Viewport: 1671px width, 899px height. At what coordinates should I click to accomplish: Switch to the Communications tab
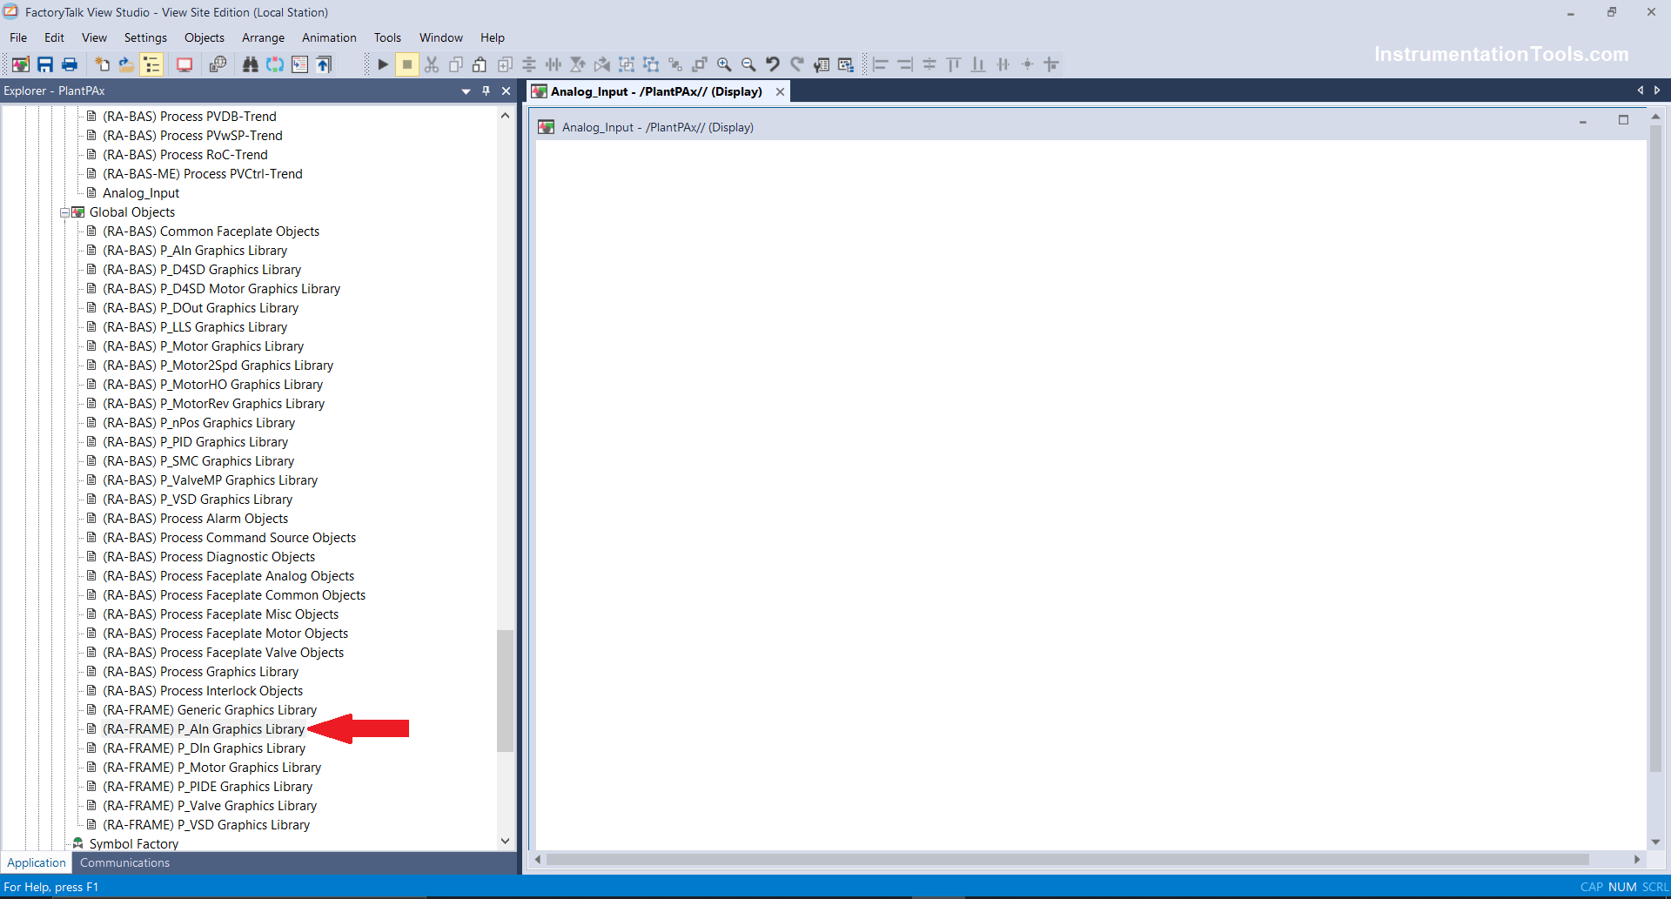(x=124, y=862)
